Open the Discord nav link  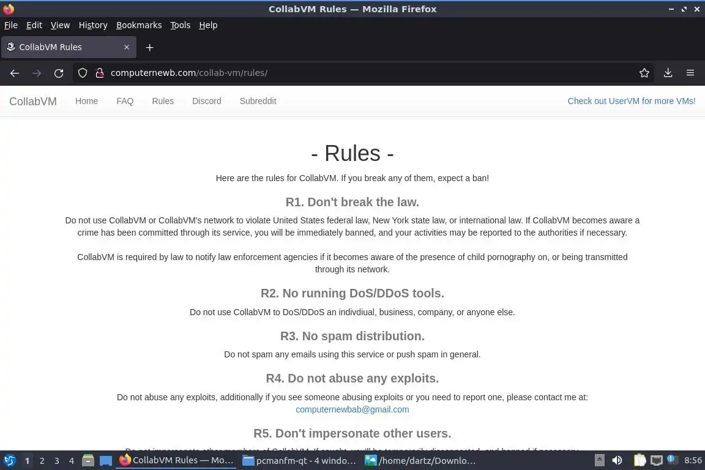point(207,101)
